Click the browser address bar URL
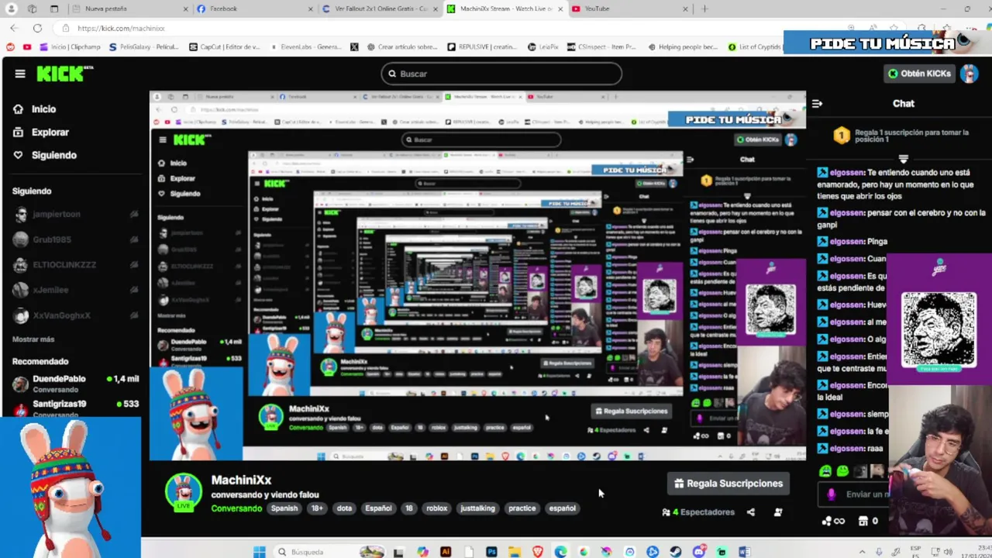 click(x=121, y=28)
